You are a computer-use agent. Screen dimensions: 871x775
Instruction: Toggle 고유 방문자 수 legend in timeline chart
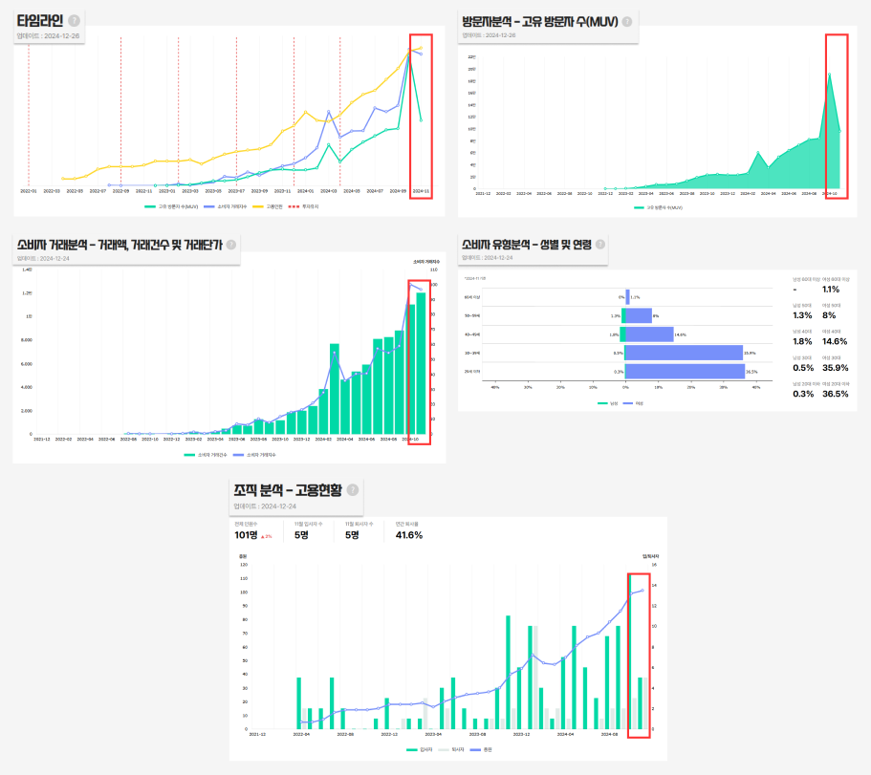(171, 206)
